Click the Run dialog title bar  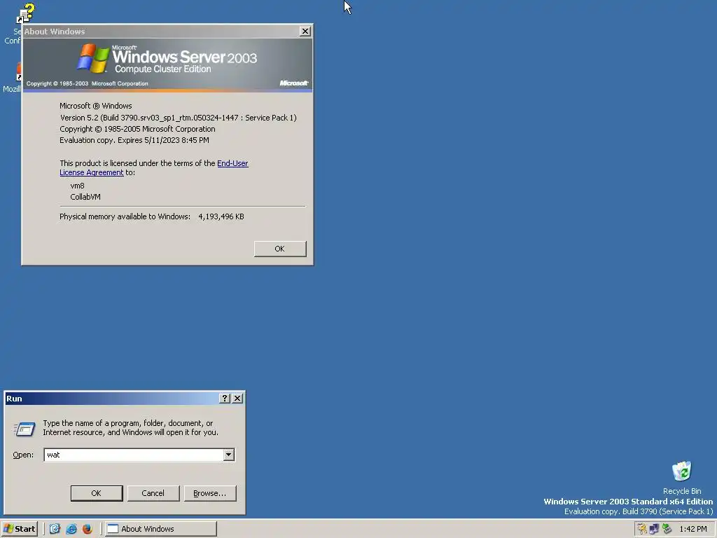click(x=111, y=399)
